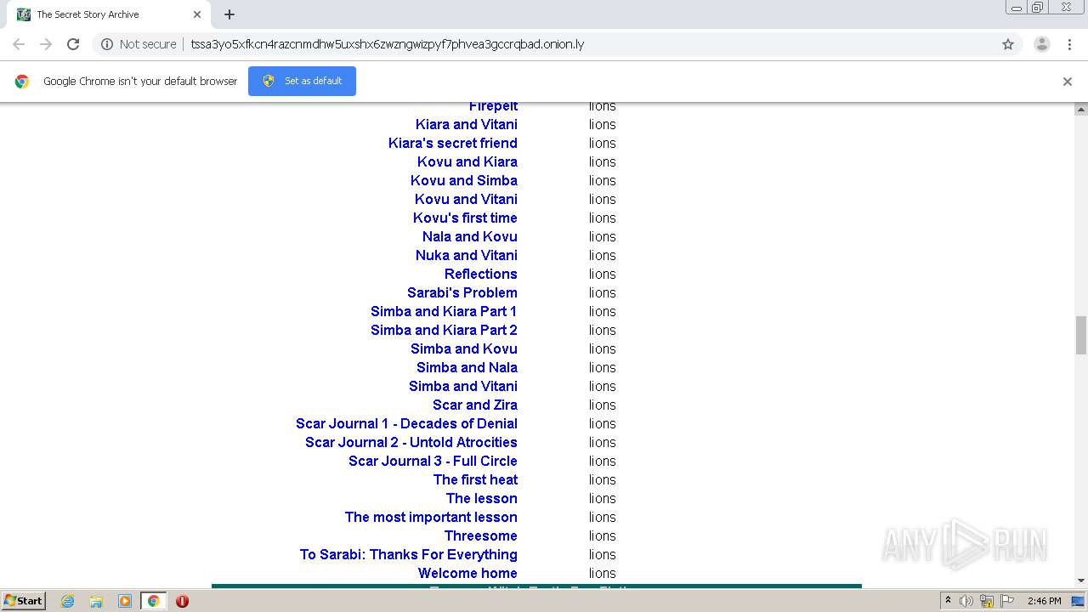Image resolution: width=1088 pixels, height=612 pixels.
Task: Reload the current page
Action: [x=73, y=44]
